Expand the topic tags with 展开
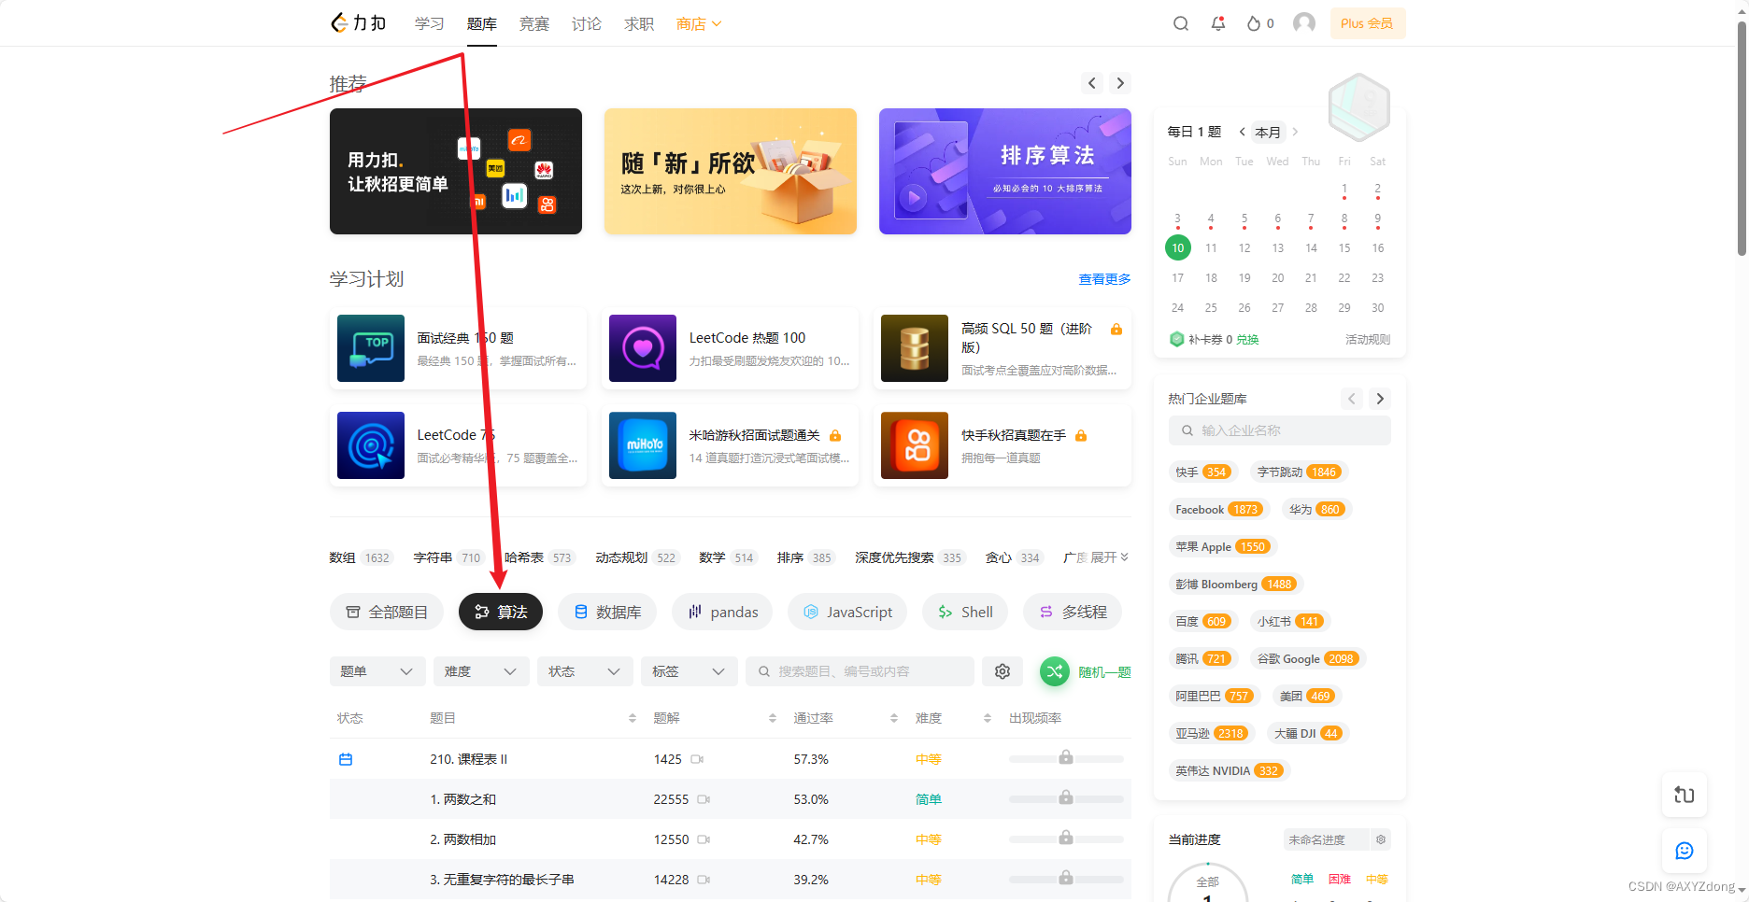The image size is (1749, 902). [x=1110, y=557]
